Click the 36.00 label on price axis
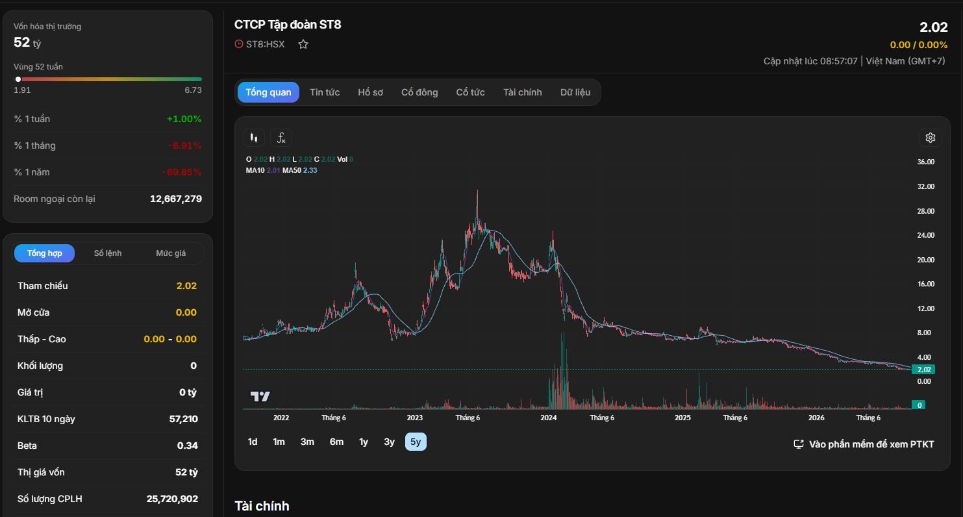Image resolution: width=963 pixels, height=517 pixels. [925, 162]
